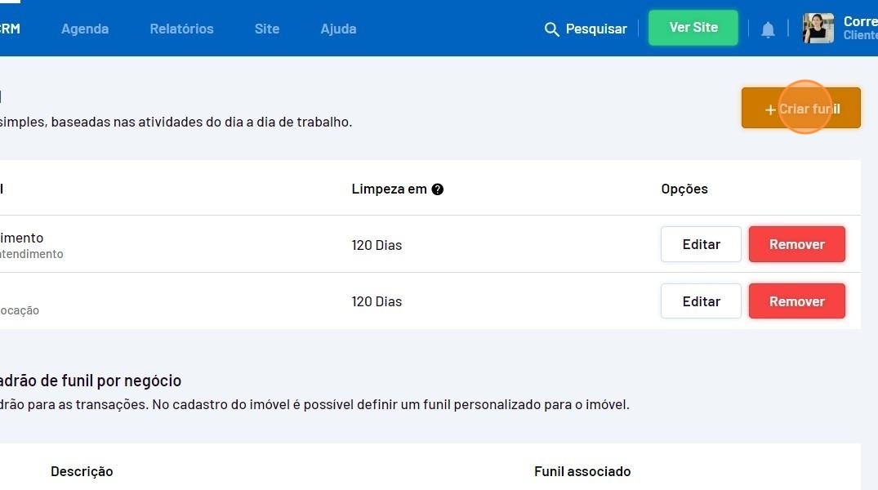Go to the Site menu item
This screenshot has width=878, height=490.
267,29
